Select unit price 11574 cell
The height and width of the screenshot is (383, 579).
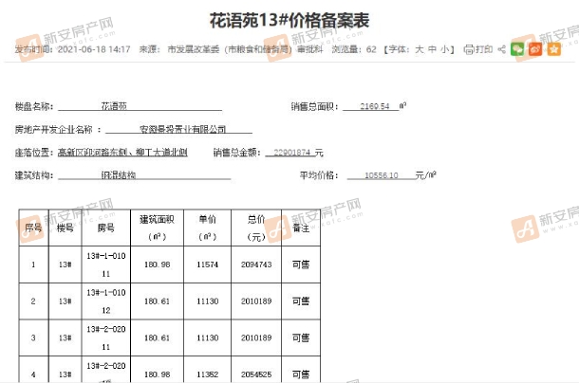click(208, 264)
